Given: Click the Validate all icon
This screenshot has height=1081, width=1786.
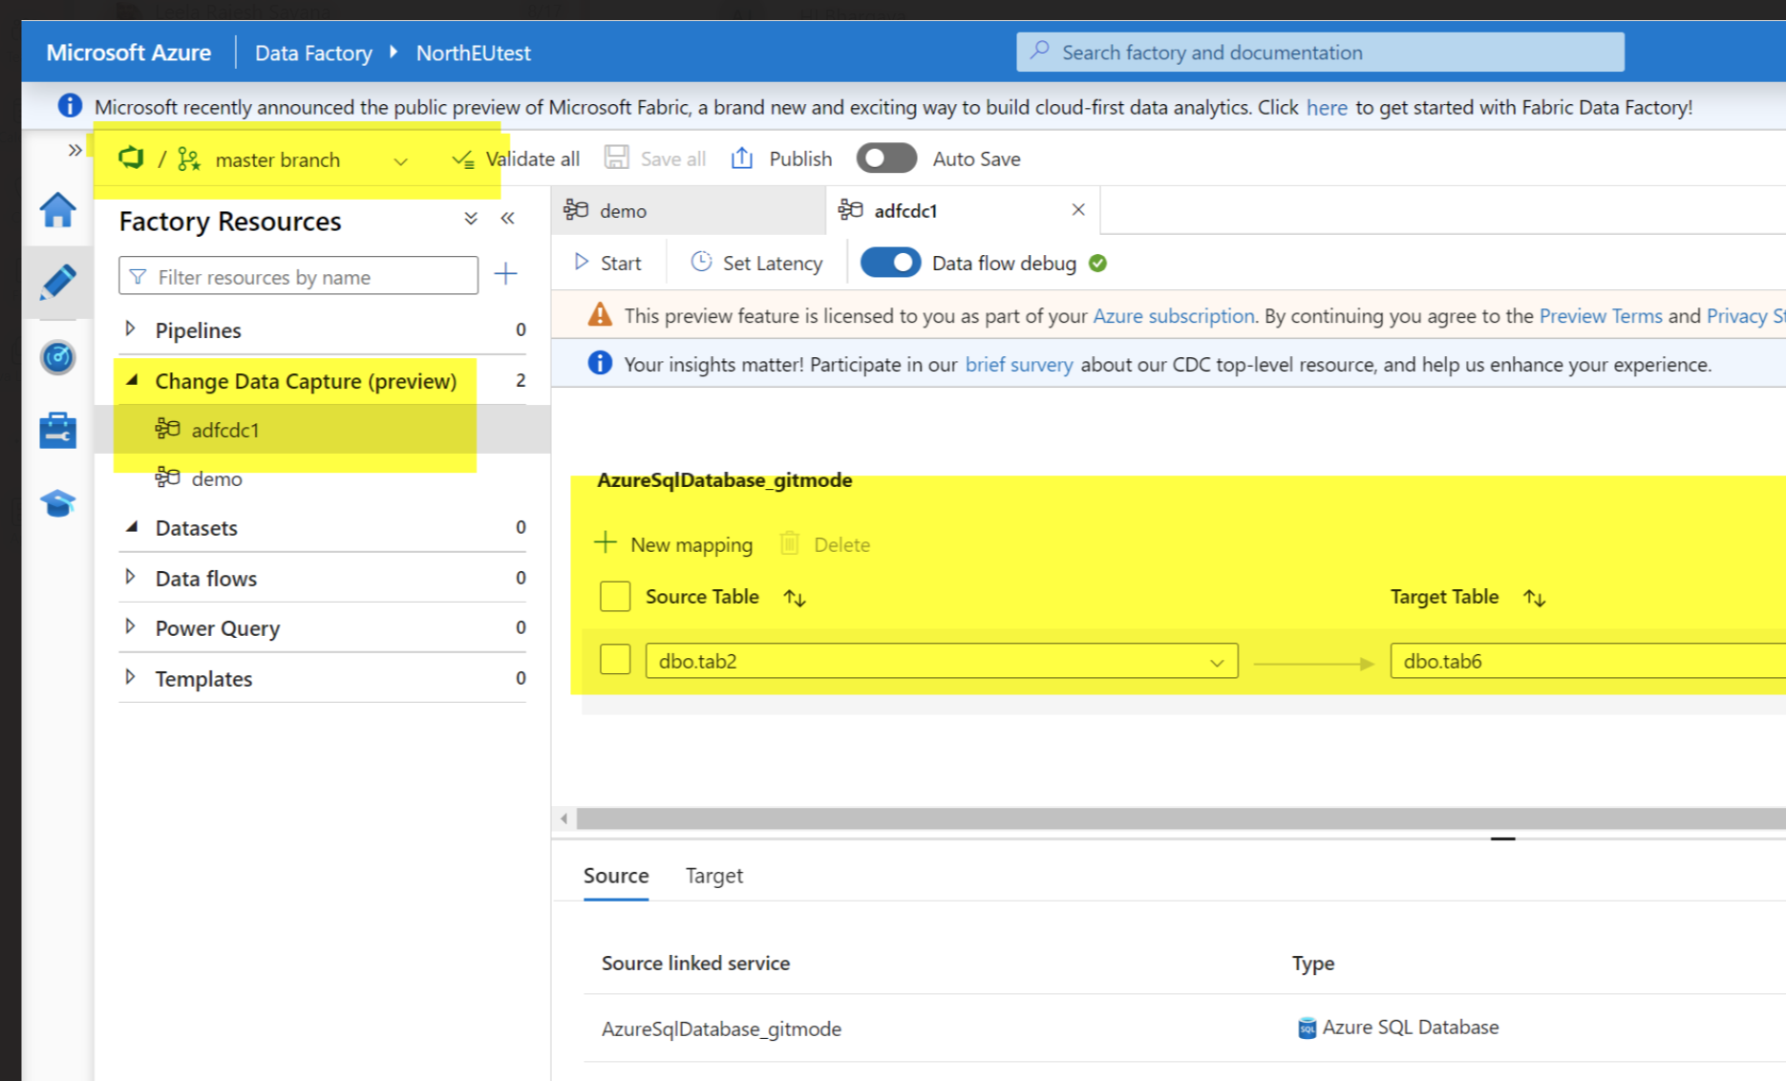Looking at the screenshot, I should click(x=464, y=158).
